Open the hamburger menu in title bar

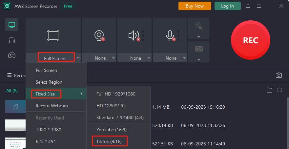[259, 6]
